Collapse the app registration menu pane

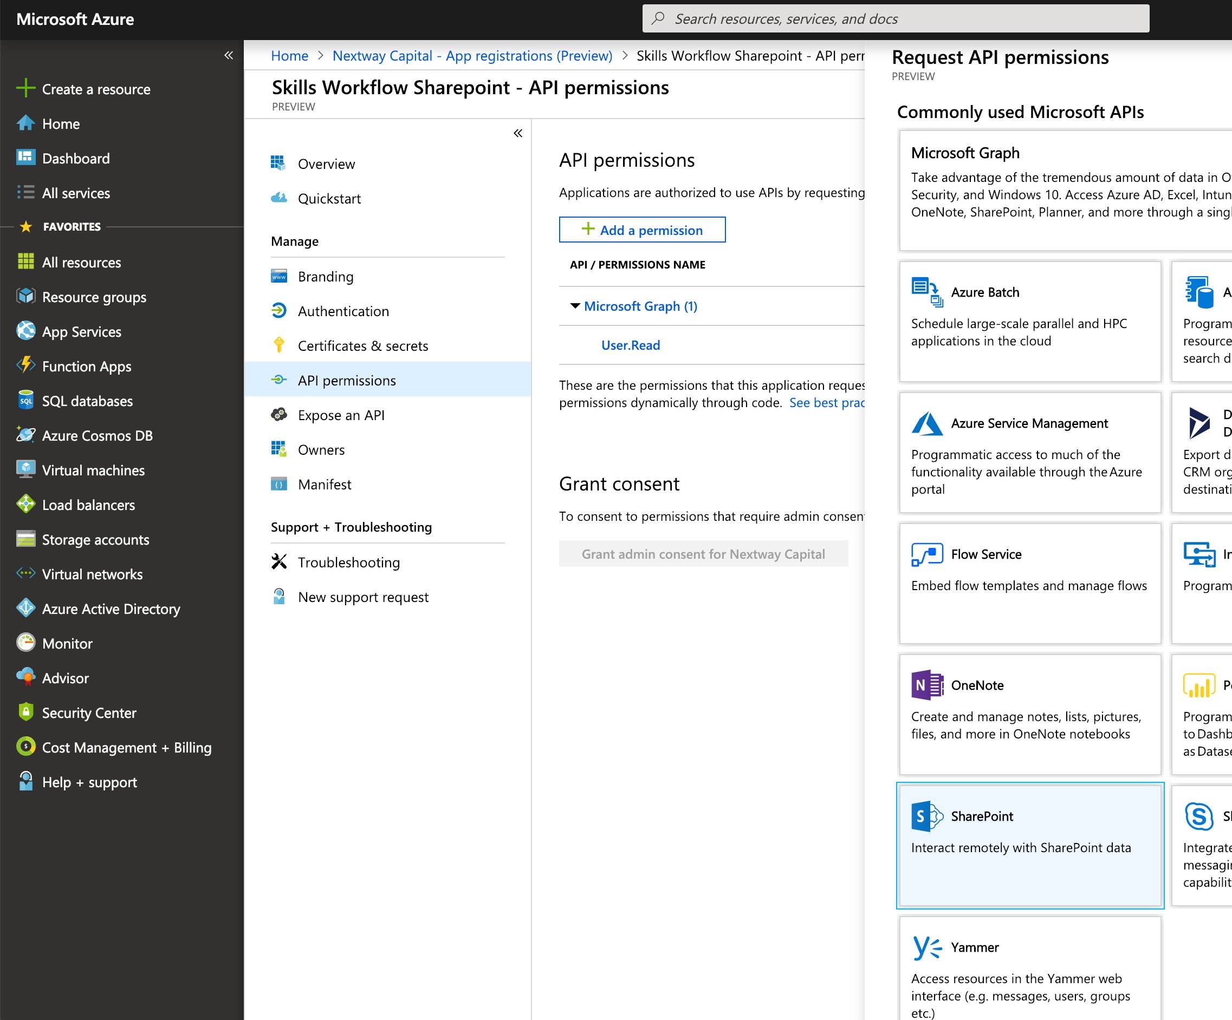pyautogui.click(x=517, y=134)
